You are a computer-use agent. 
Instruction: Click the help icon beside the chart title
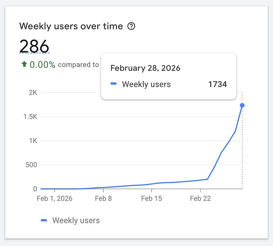pos(131,26)
